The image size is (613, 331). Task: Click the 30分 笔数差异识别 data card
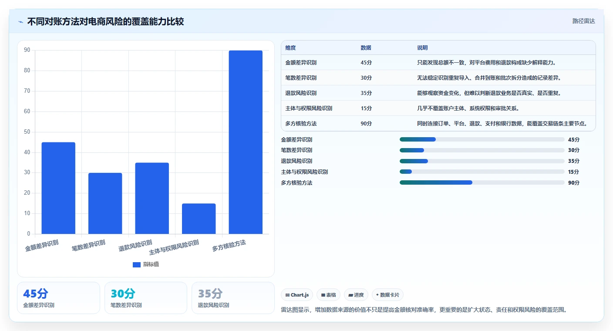(146, 298)
